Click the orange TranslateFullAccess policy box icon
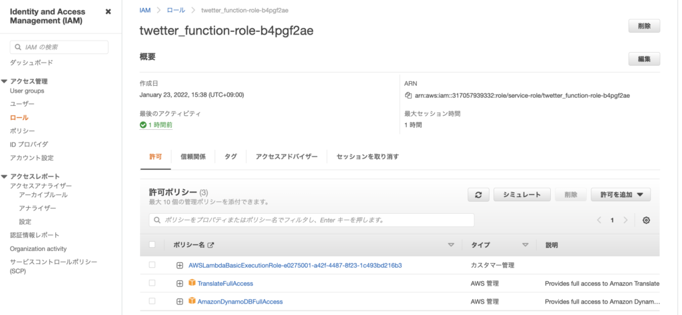This screenshot has width=682, height=315. pos(192,283)
